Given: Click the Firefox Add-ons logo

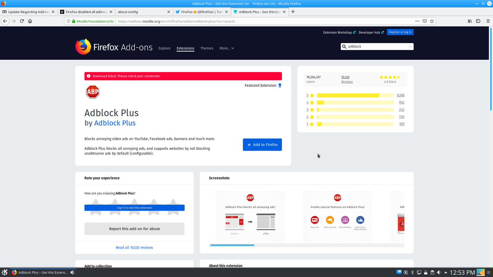Looking at the screenshot, I should coord(114,47).
